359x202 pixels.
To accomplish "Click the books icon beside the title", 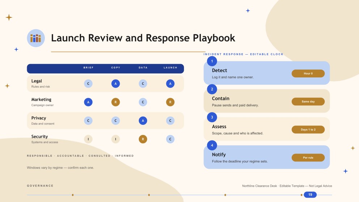I will pos(36,38).
